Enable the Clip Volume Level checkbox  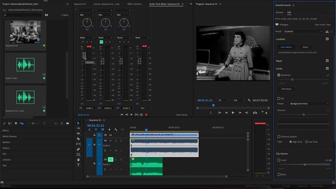coord(279,160)
